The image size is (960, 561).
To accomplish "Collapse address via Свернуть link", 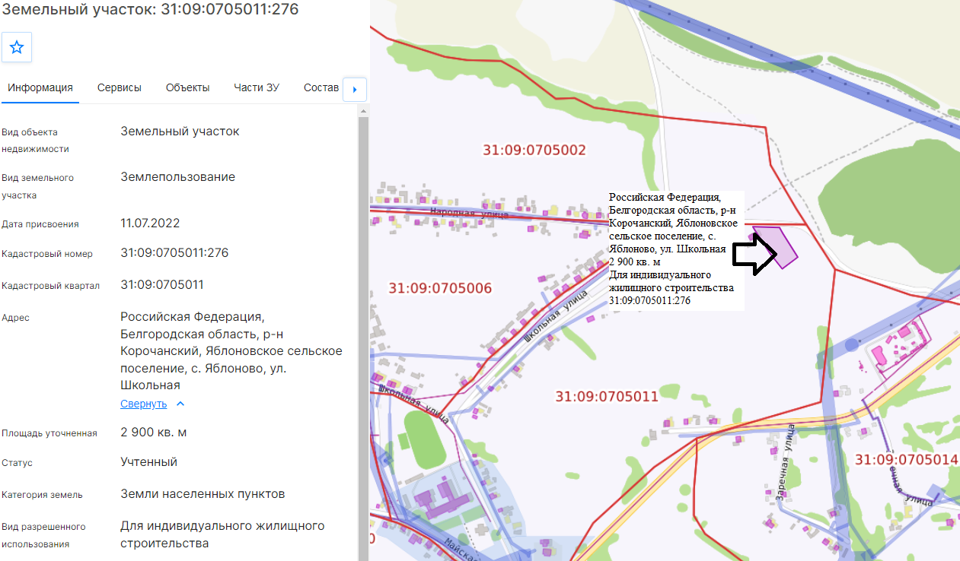I will (x=143, y=404).
